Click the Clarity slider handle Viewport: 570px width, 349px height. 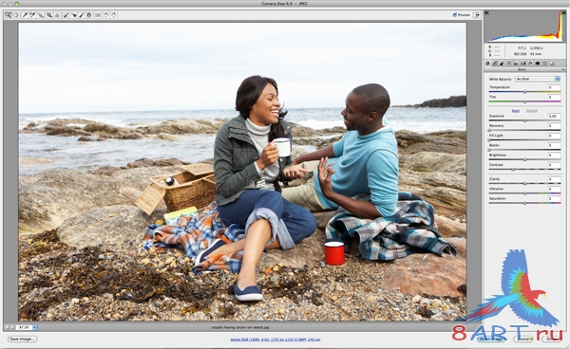525,183
